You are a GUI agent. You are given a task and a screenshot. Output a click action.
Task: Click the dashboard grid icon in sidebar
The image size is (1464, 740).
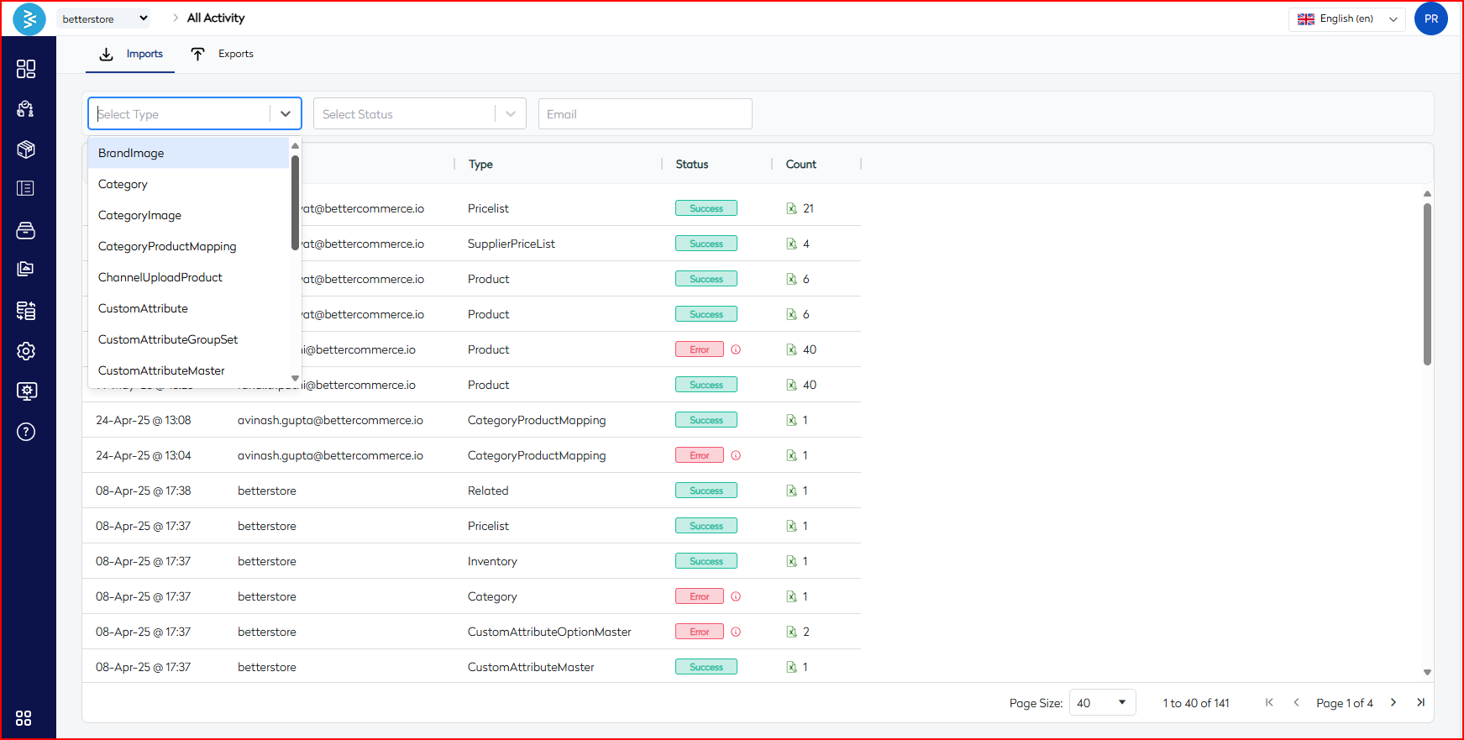pos(26,69)
